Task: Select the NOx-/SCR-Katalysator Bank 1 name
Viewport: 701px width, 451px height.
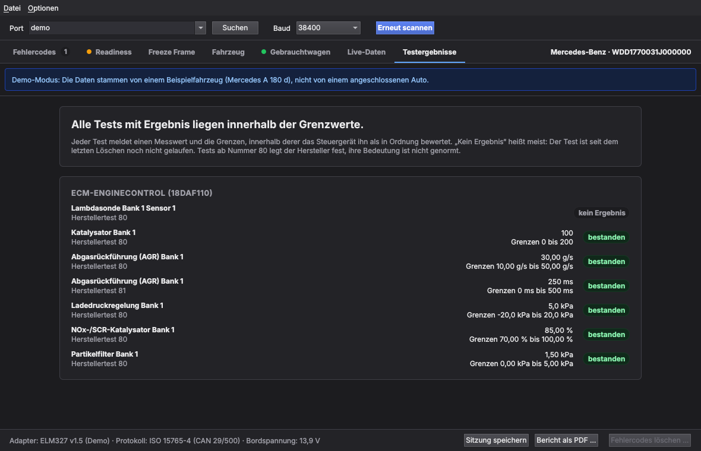Action: click(123, 330)
